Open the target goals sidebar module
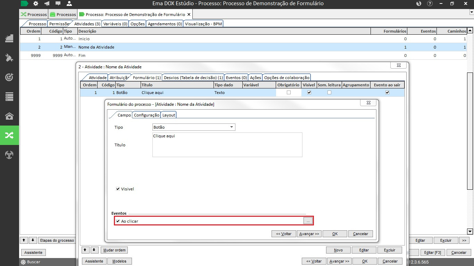Image resolution: width=474 pixels, height=266 pixels. click(9, 77)
